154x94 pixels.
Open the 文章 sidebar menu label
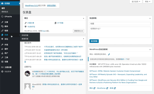pyautogui.click(x=6, y=22)
